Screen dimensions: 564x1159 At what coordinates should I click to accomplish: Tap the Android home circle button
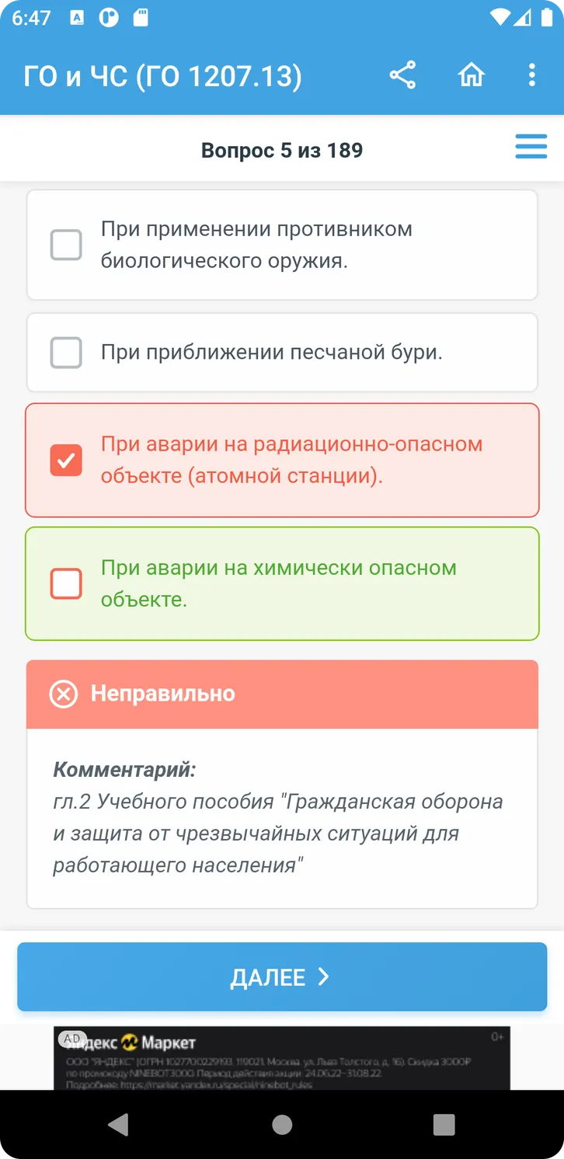(x=282, y=1124)
